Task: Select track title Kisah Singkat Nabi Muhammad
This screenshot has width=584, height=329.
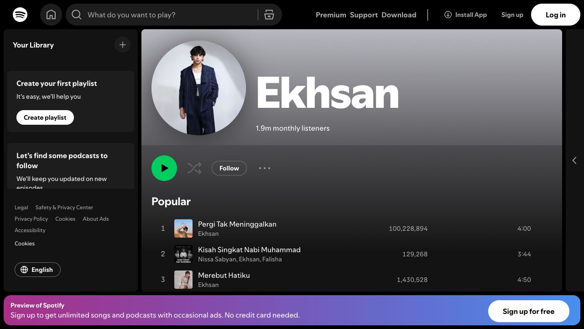Action: pos(249,249)
